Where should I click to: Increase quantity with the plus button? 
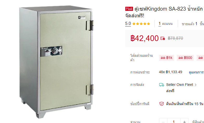point(184,121)
